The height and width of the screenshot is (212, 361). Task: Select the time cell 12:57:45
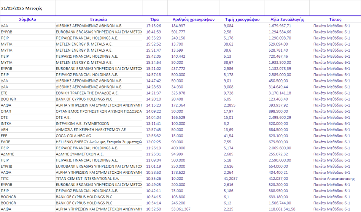[x=154, y=130]
